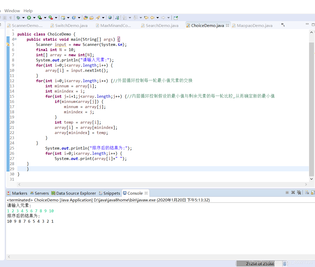This screenshot has width=315, height=267.
Task: Click the editor scroll down arrow
Action: (311, 179)
